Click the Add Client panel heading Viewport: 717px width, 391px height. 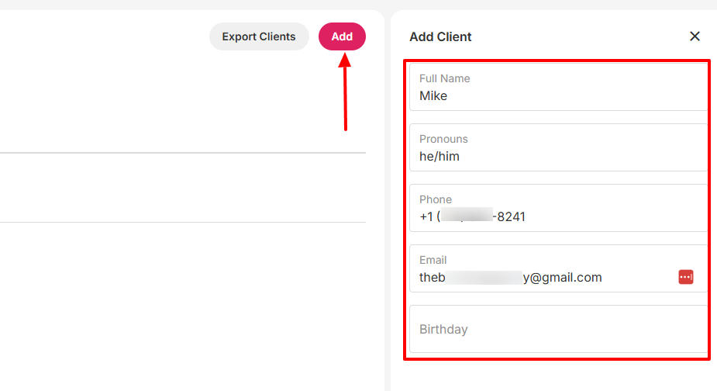click(440, 36)
